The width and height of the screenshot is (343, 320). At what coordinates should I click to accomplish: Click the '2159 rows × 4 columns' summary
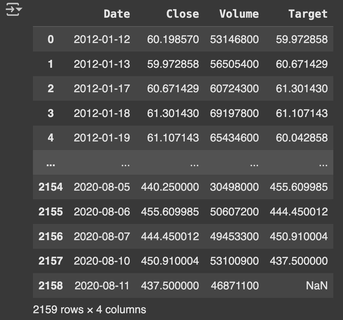click(89, 310)
